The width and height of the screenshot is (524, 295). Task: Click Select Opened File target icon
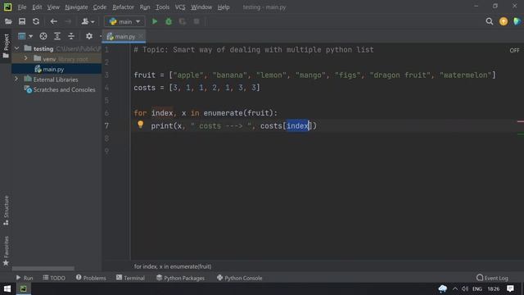(x=43, y=36)
